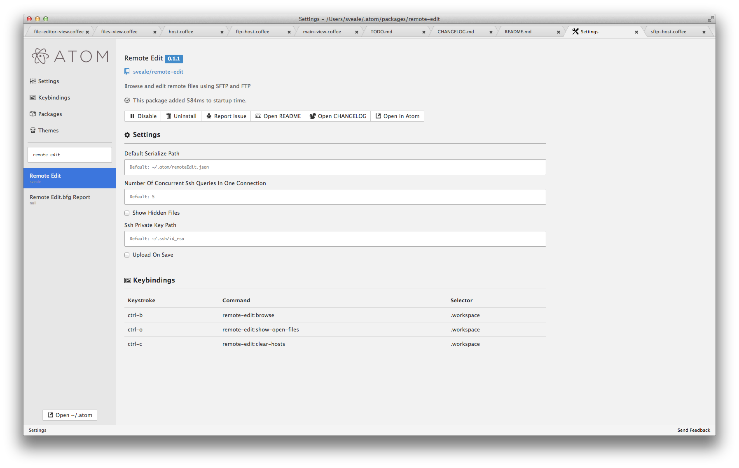The width and height of the screenshot is (739, 468).
Task: Click the Ssh Private Key Path field
Action: (x=335, y=239)
